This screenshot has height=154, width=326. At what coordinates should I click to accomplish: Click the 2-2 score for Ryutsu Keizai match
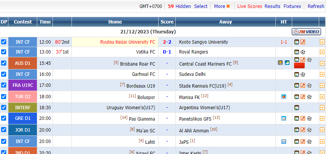click(167, 42)
